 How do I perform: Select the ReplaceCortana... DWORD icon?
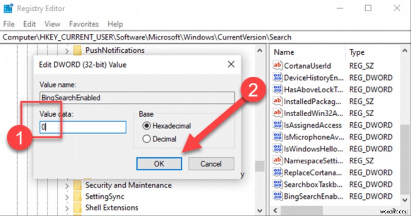pos(277,172)
